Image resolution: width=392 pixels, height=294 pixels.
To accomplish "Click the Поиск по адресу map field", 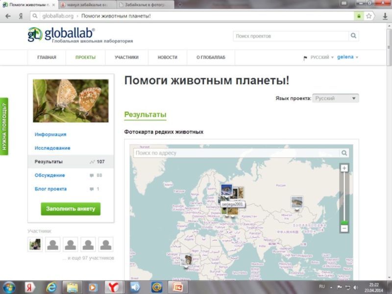I will (x=235, y=153).
